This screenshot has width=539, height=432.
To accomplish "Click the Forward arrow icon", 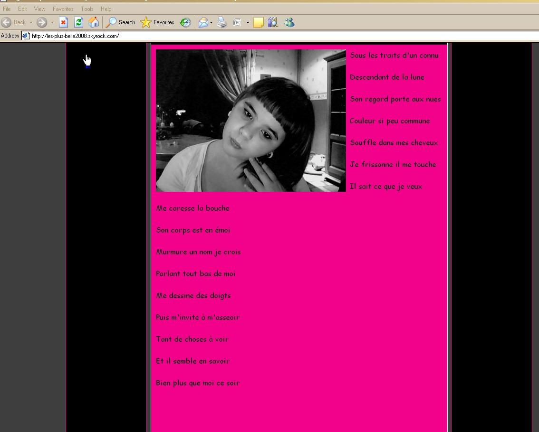I will (42, 22).
